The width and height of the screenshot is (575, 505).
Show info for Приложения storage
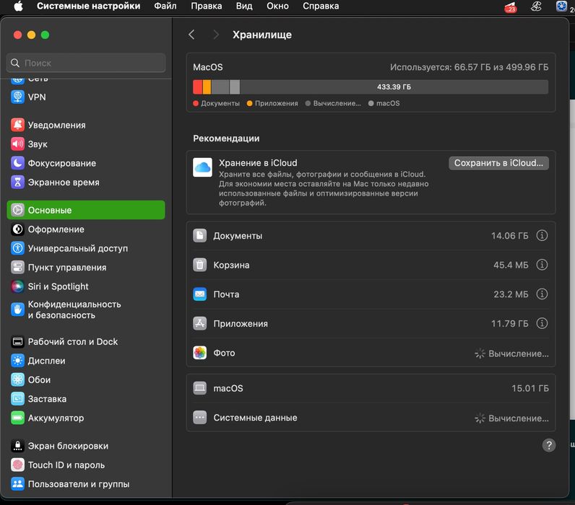[x=542, y=323]
